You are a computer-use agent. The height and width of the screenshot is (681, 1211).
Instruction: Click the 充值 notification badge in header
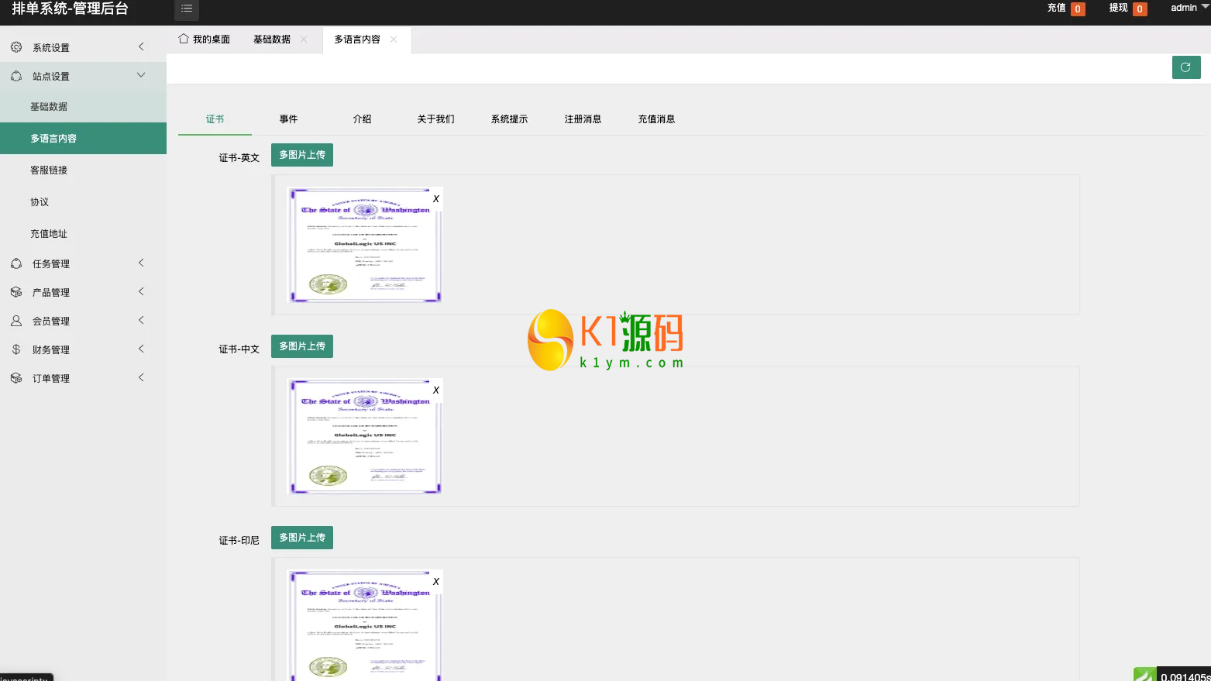pos(1077,9)
